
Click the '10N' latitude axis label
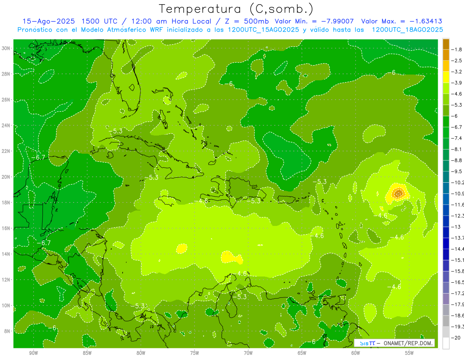(x=6, y=305)
